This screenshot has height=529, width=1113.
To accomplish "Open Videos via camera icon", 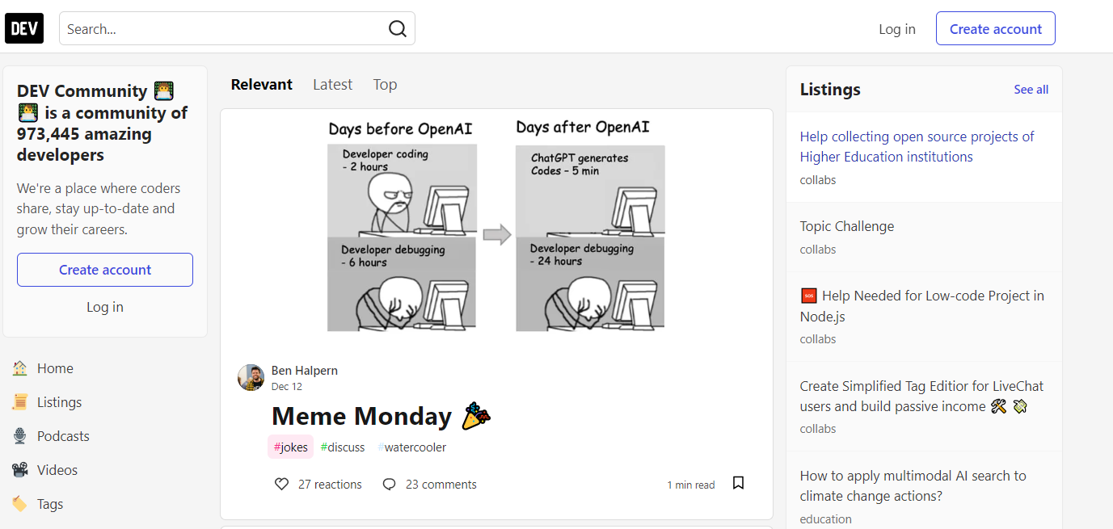I will pos(20,470).
